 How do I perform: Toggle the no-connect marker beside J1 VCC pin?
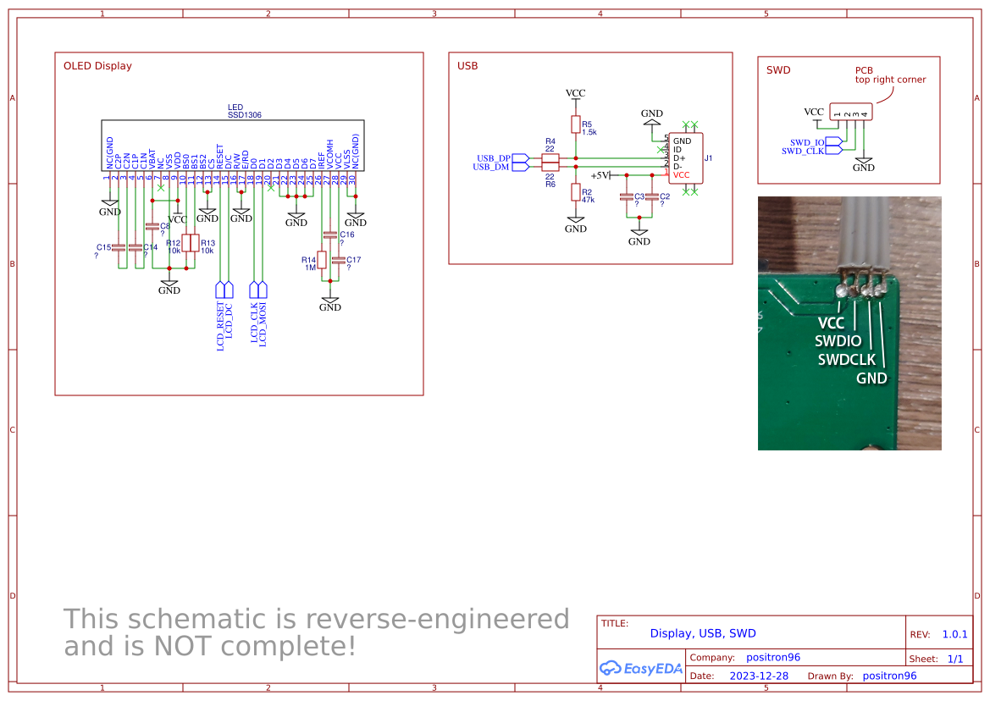[686, 191]
